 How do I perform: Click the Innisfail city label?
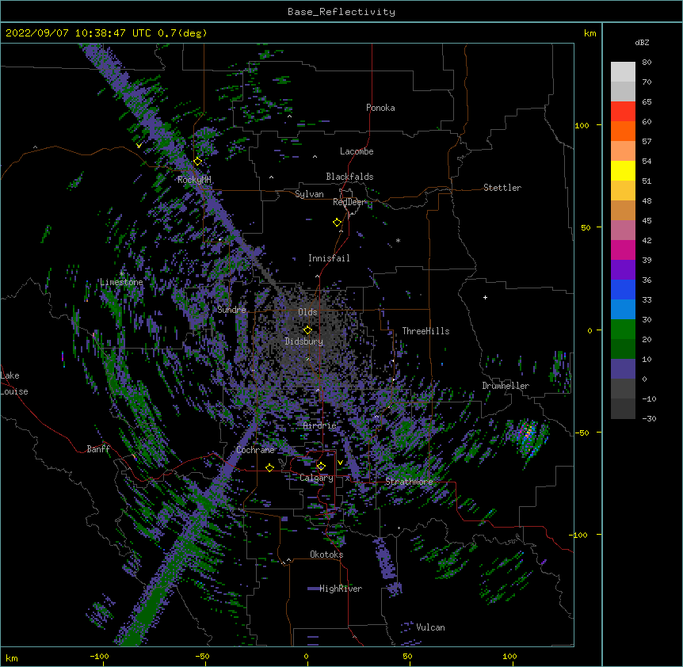tap(329, 258)
